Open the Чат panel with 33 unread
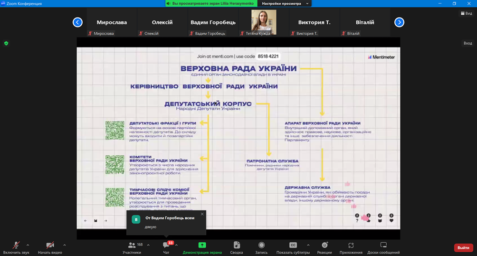The width and height of the screenshot is (477, 256). point(166,247)
